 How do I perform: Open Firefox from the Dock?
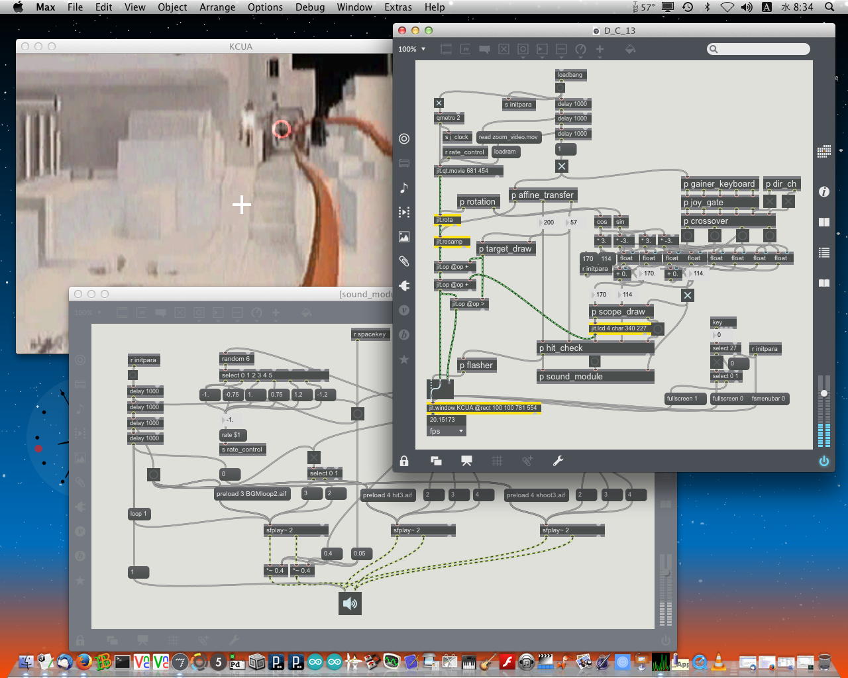[83, 661]
